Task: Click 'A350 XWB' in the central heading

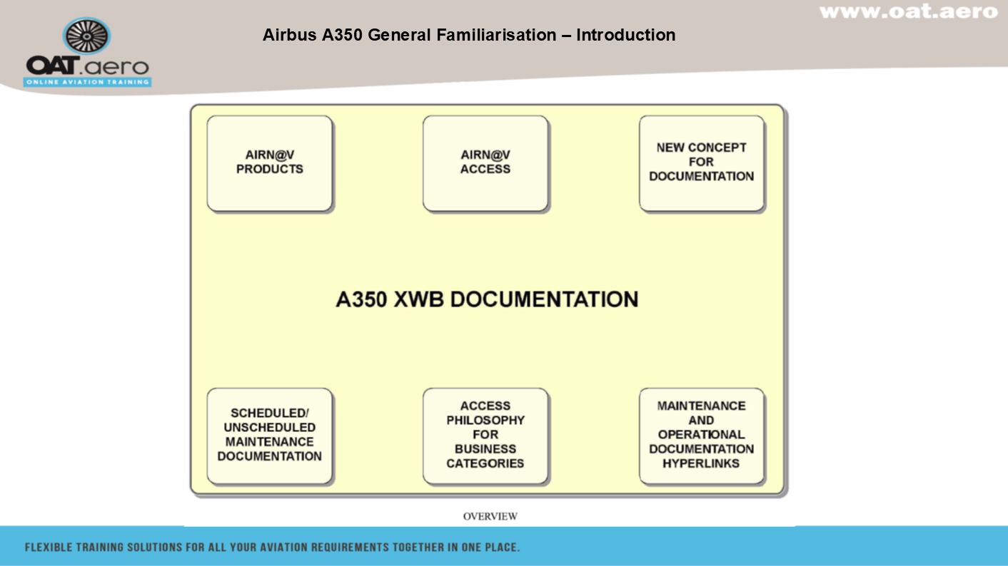Action: tap(390, 299)
